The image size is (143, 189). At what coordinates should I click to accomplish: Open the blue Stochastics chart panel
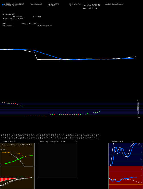point(126,155)
